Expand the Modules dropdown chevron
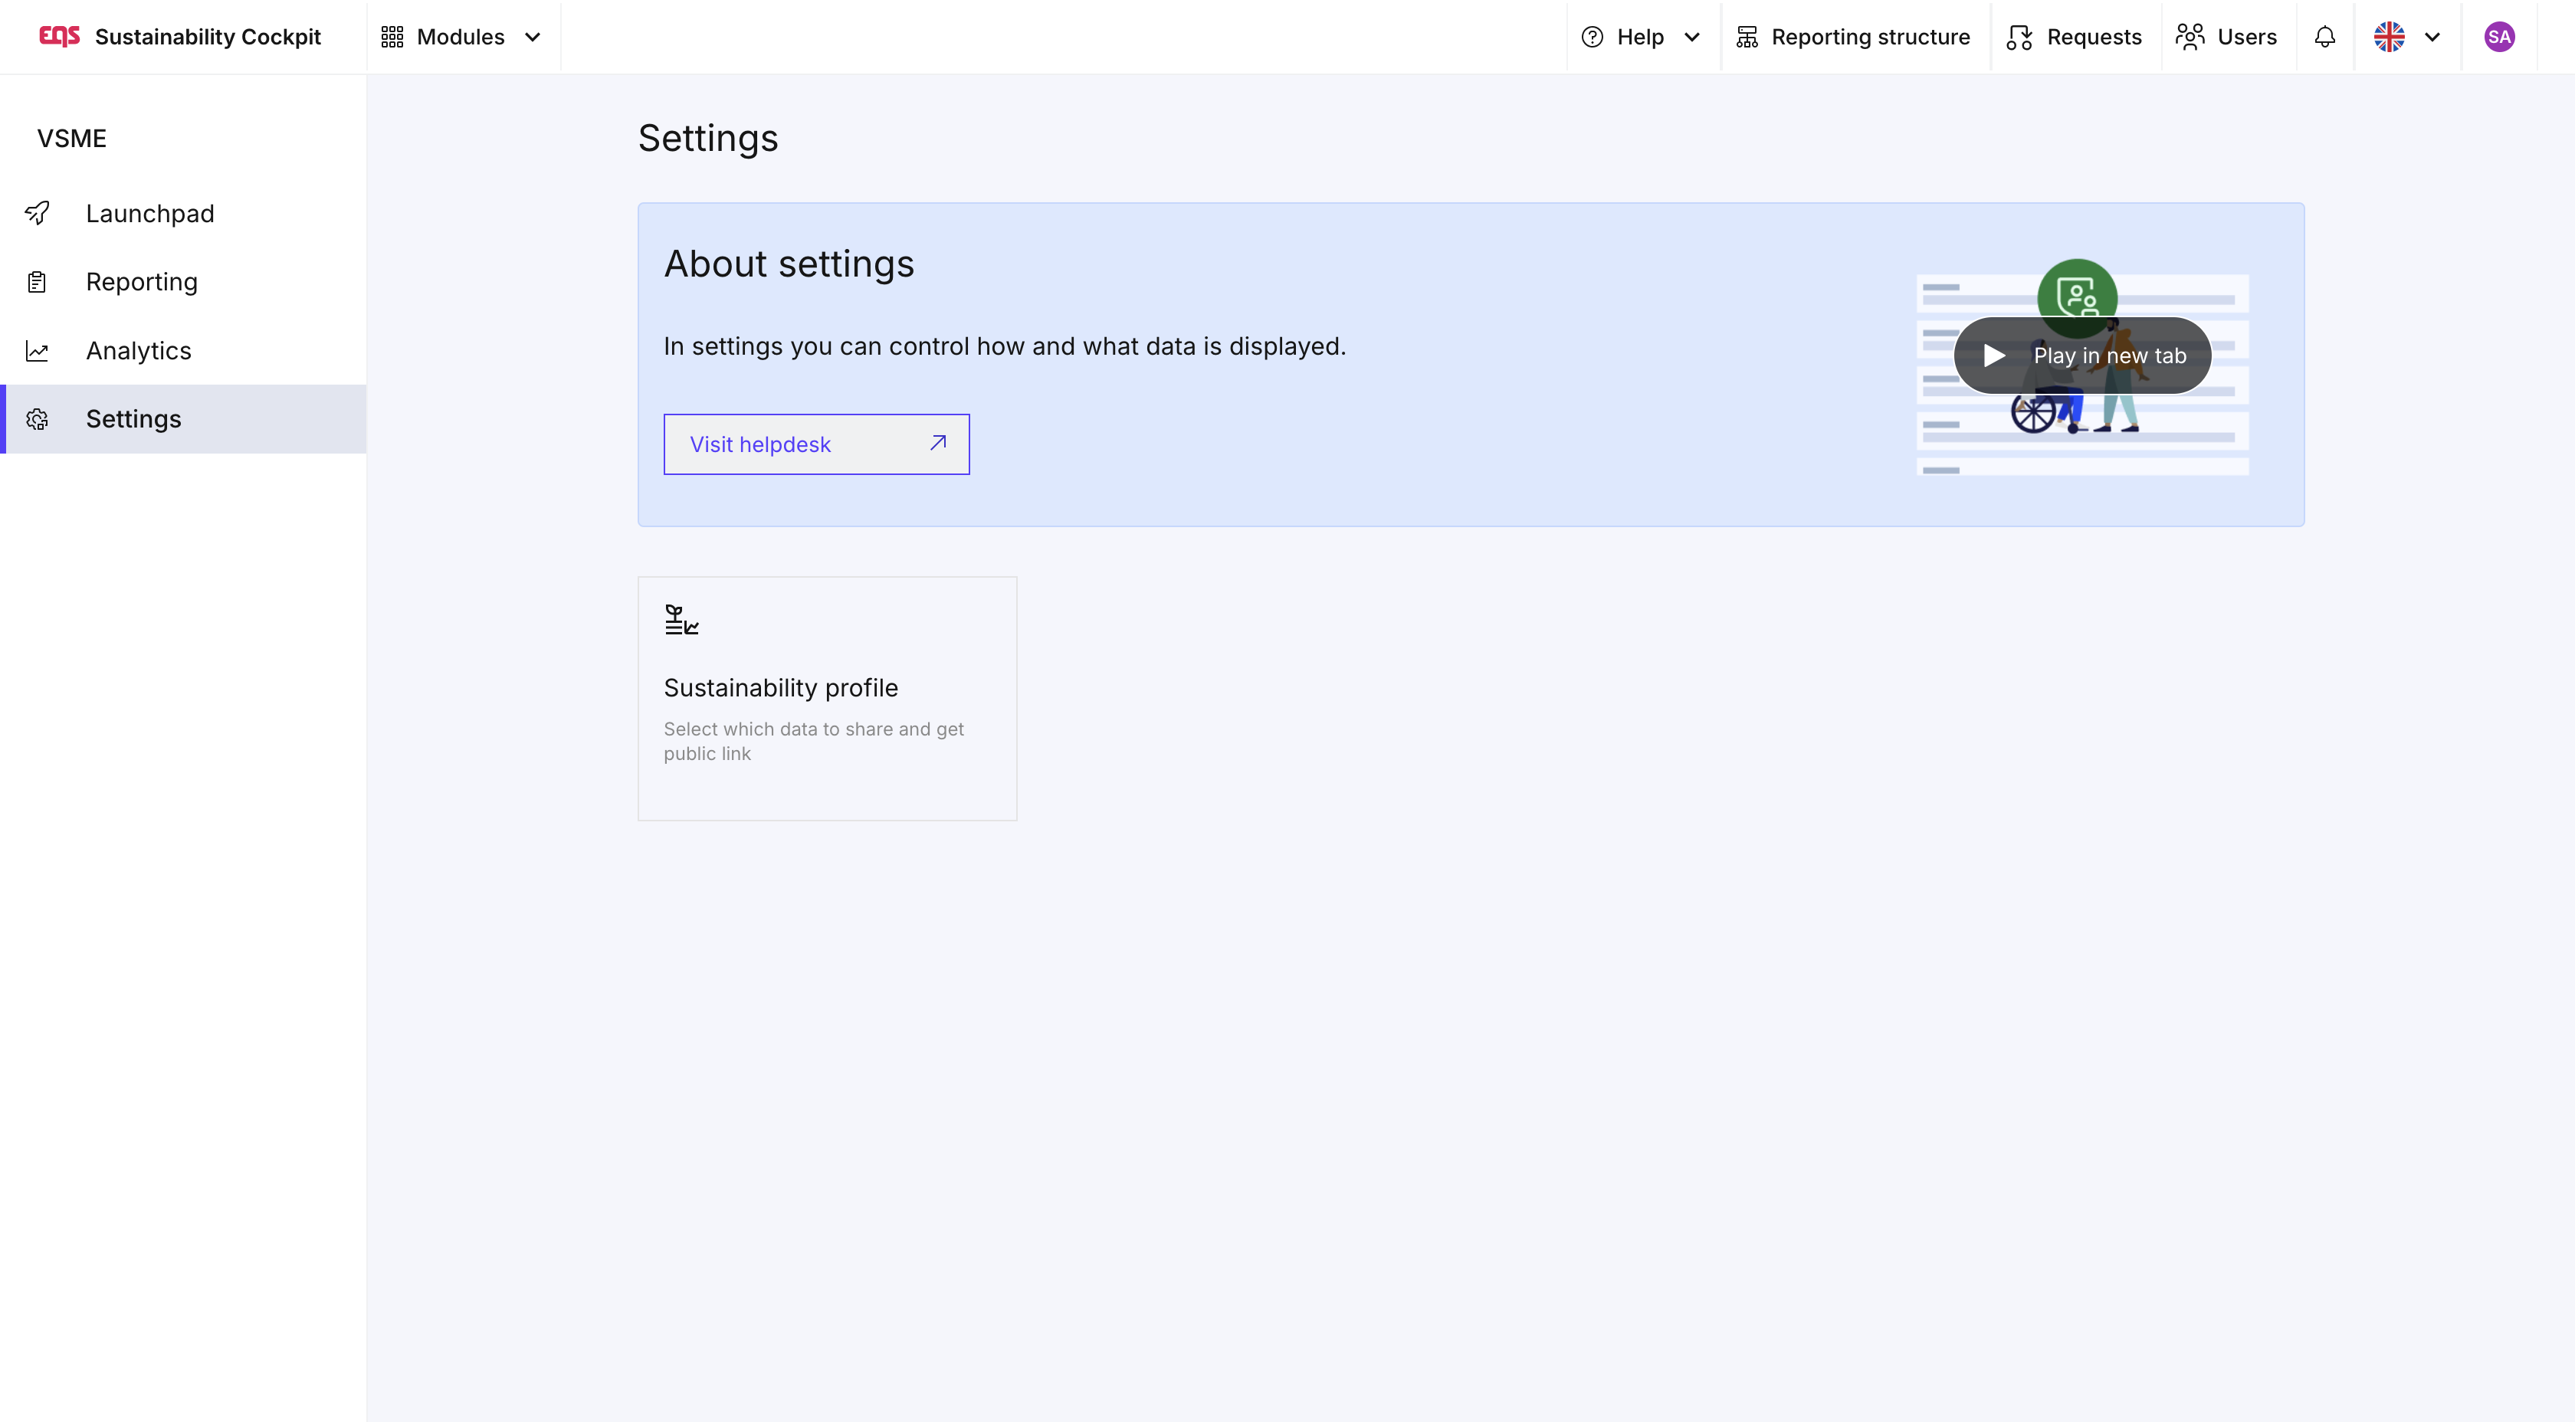Image resolution: width=2575 pixels, height=1422 pixels. tap(533, 37)
